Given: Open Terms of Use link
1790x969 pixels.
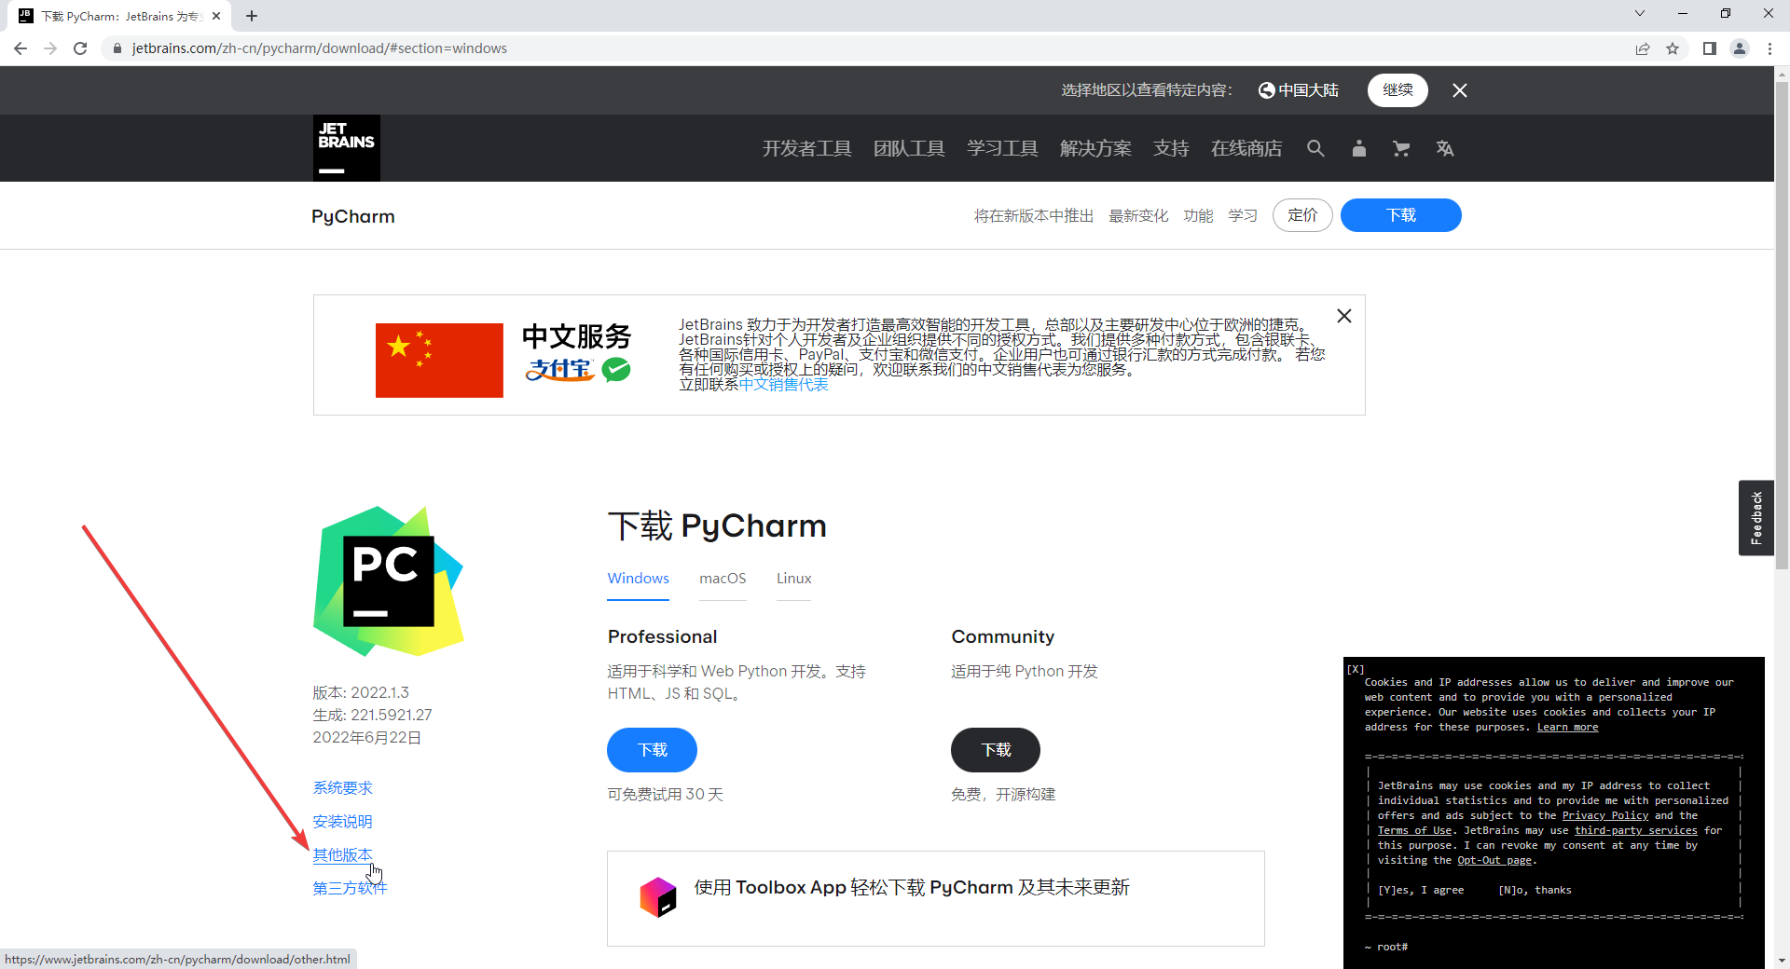Looking at the screenshot, I should point(1414,830).
